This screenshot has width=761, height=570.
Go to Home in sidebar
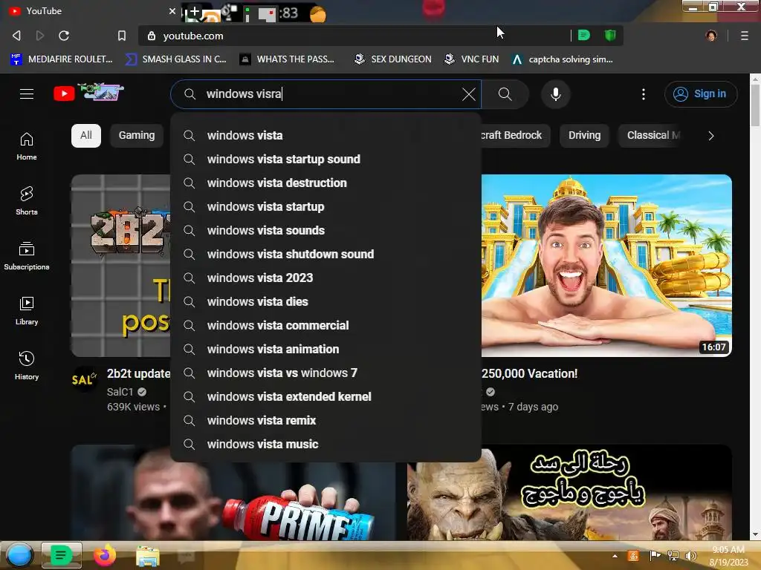click(27, 146)
